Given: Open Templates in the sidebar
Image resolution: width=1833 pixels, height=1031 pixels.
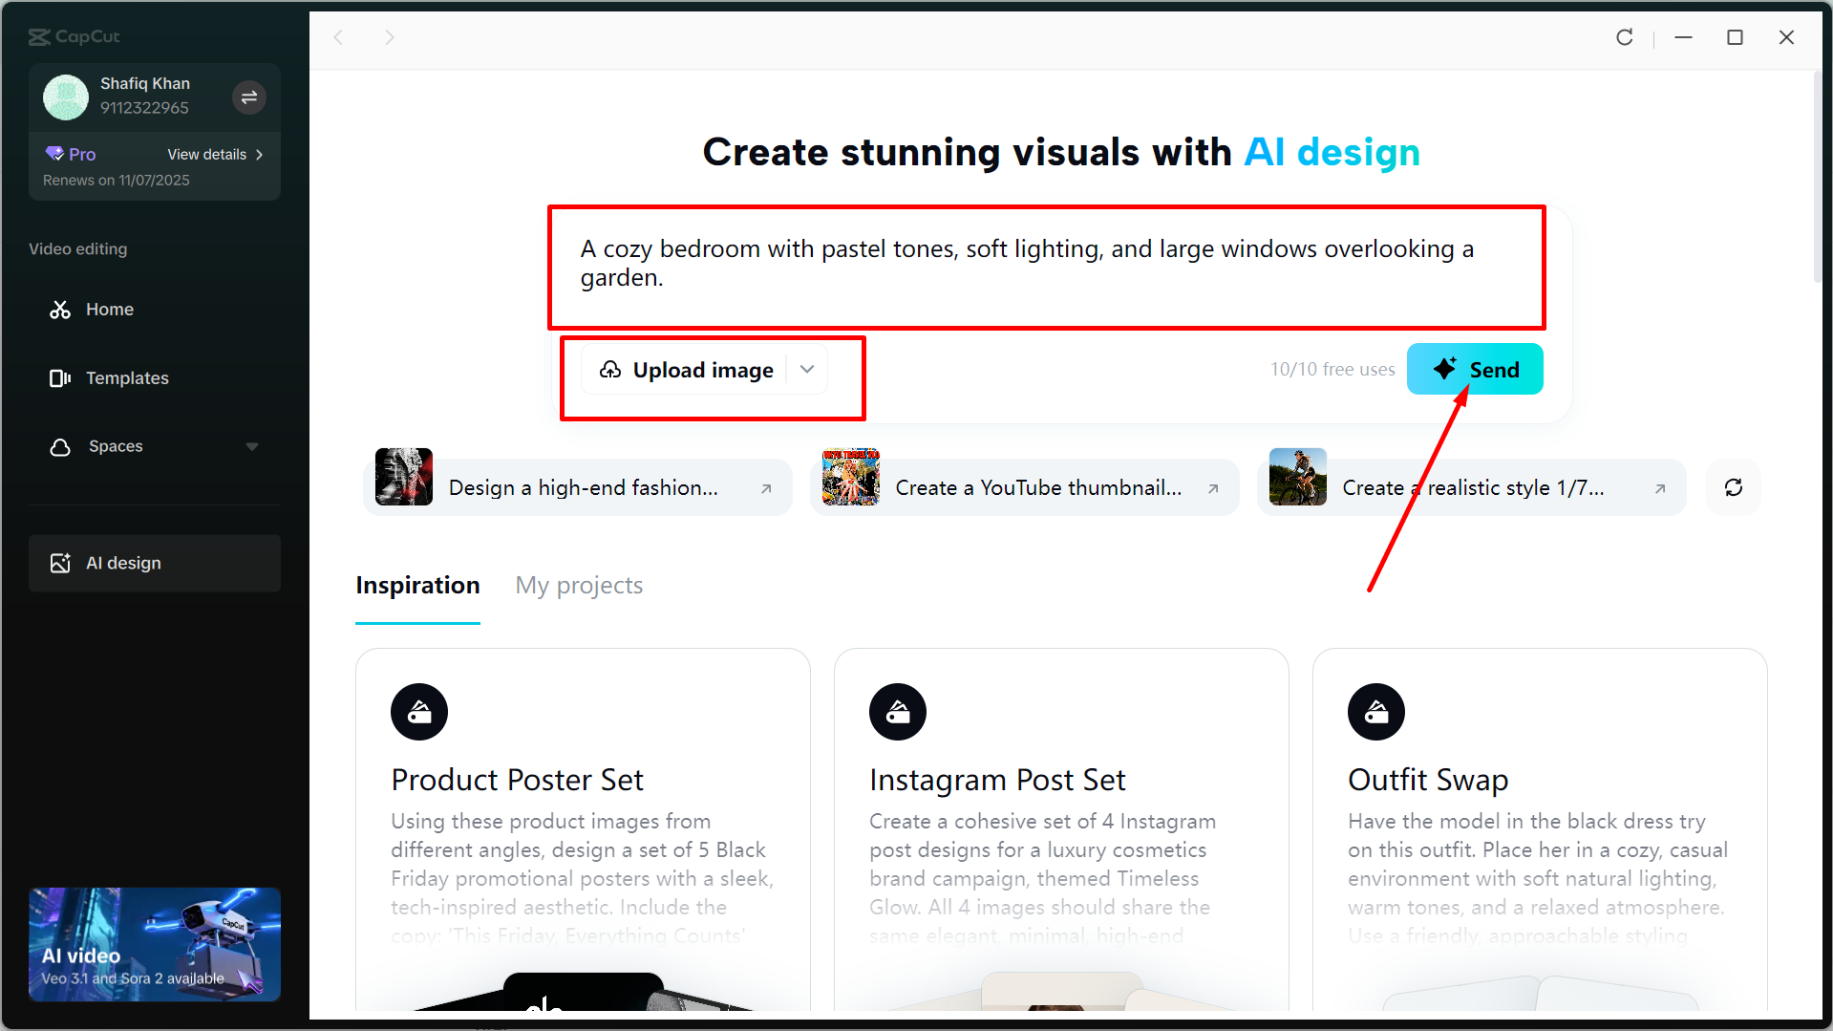Looking at the screenshot, I should 155,378.
